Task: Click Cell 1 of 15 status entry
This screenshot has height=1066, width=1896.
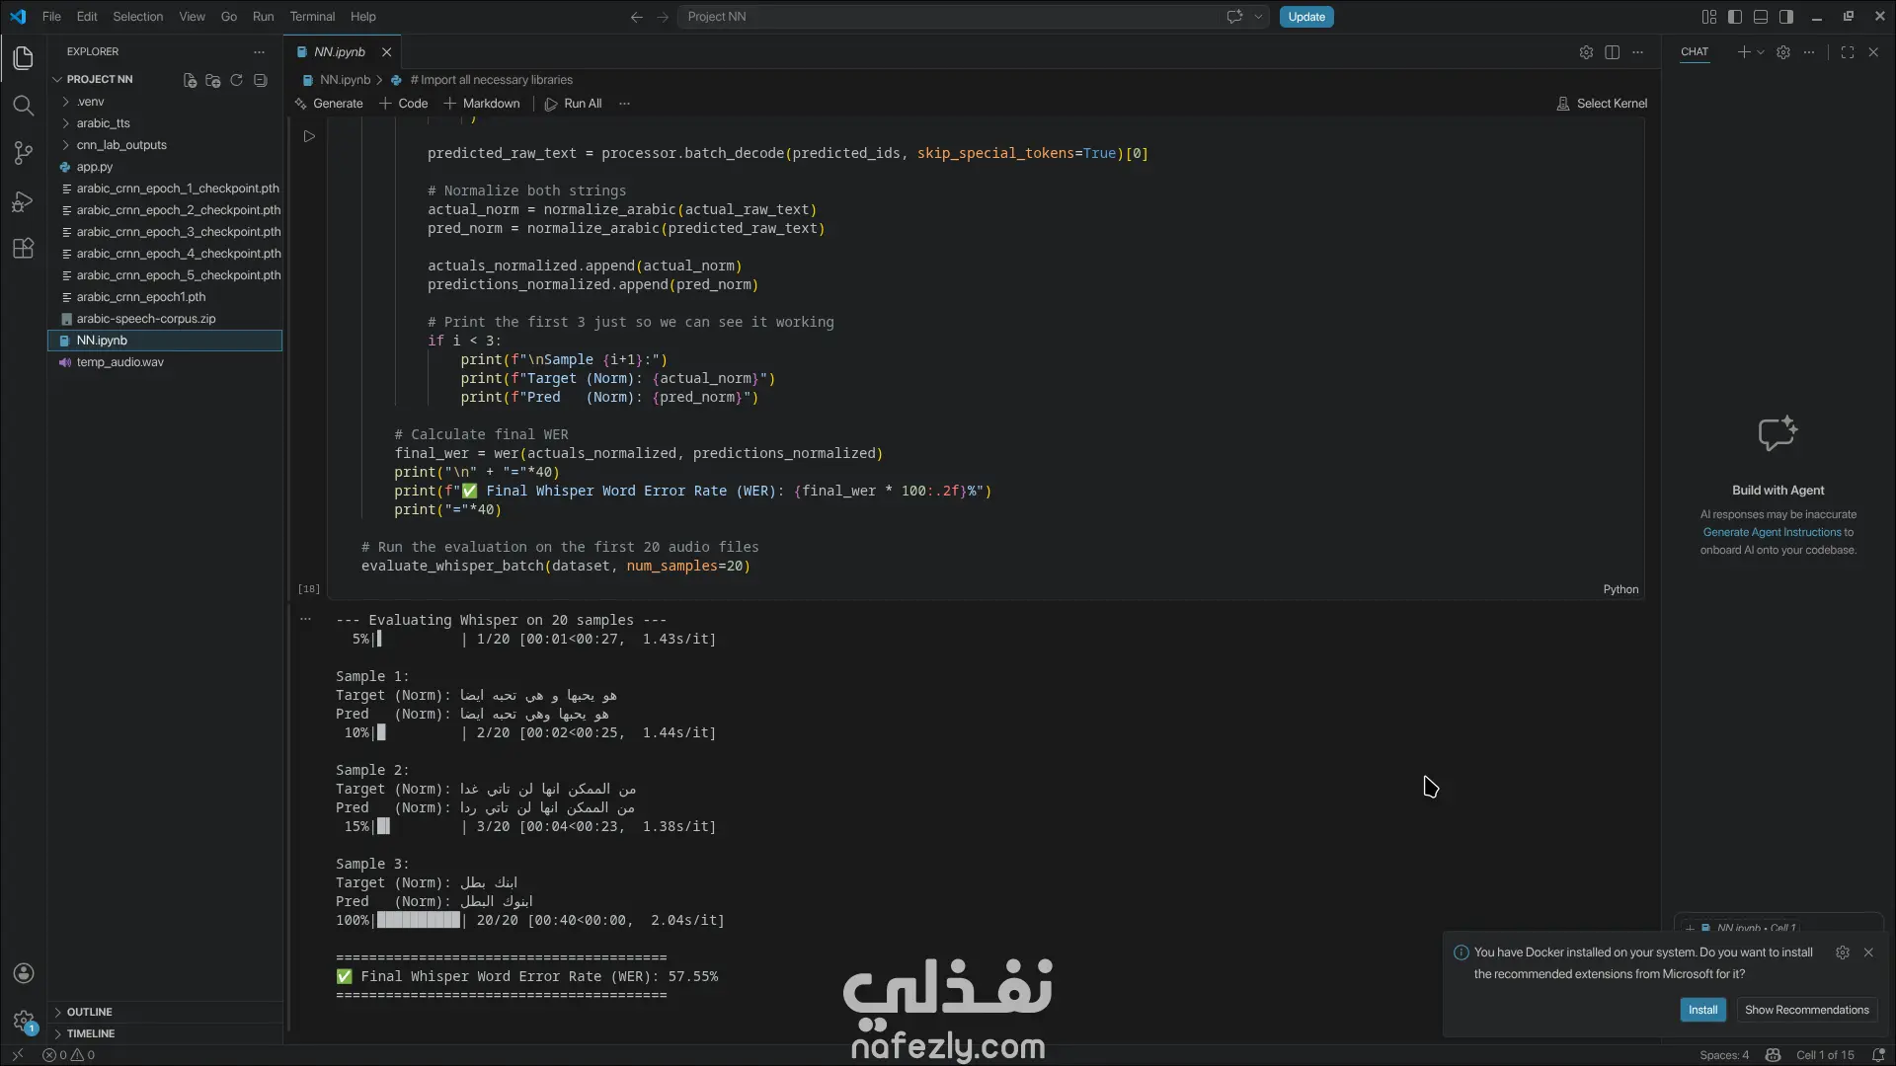Action: (x=1825, y=1055)
